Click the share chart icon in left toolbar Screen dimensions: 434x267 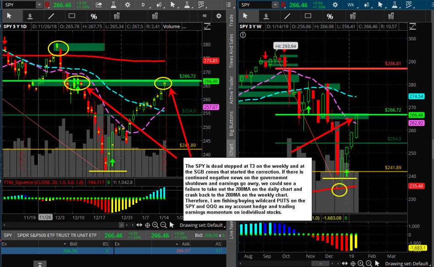[99, 5]
